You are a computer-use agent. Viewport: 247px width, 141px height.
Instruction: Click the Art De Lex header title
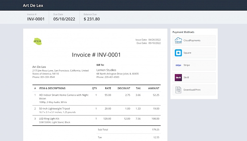[33, 6]
